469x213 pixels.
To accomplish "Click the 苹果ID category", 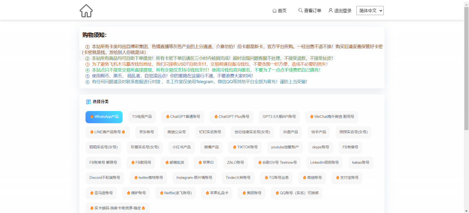I will (206, 163).
